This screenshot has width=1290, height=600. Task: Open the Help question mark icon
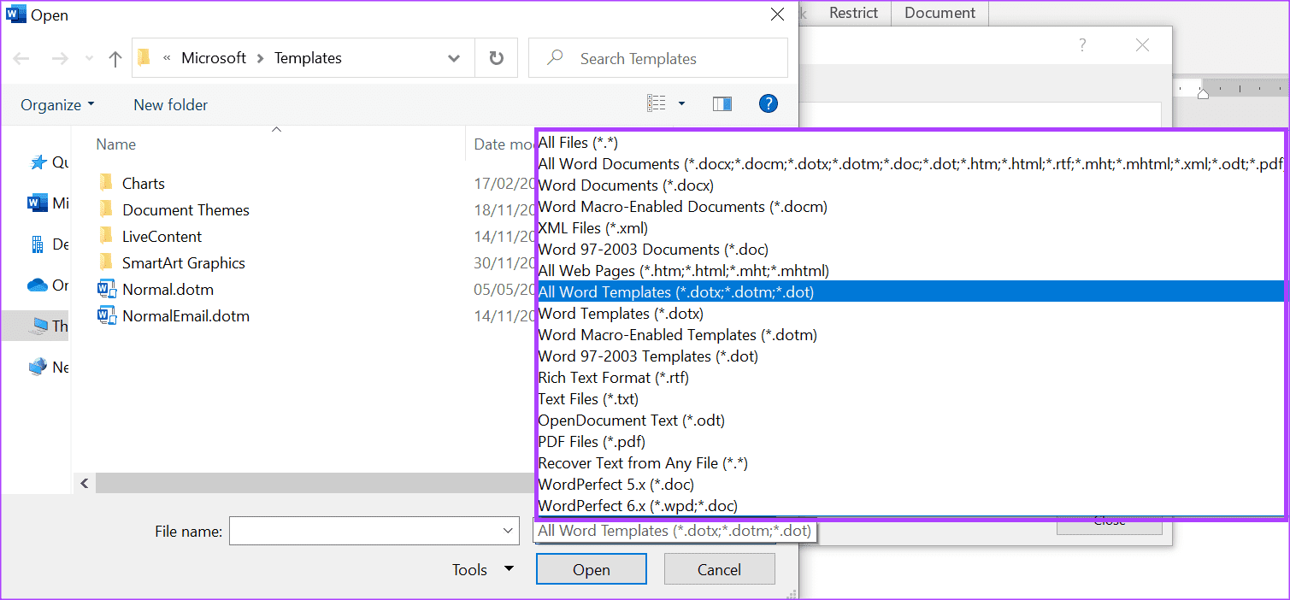pos(769,104)
